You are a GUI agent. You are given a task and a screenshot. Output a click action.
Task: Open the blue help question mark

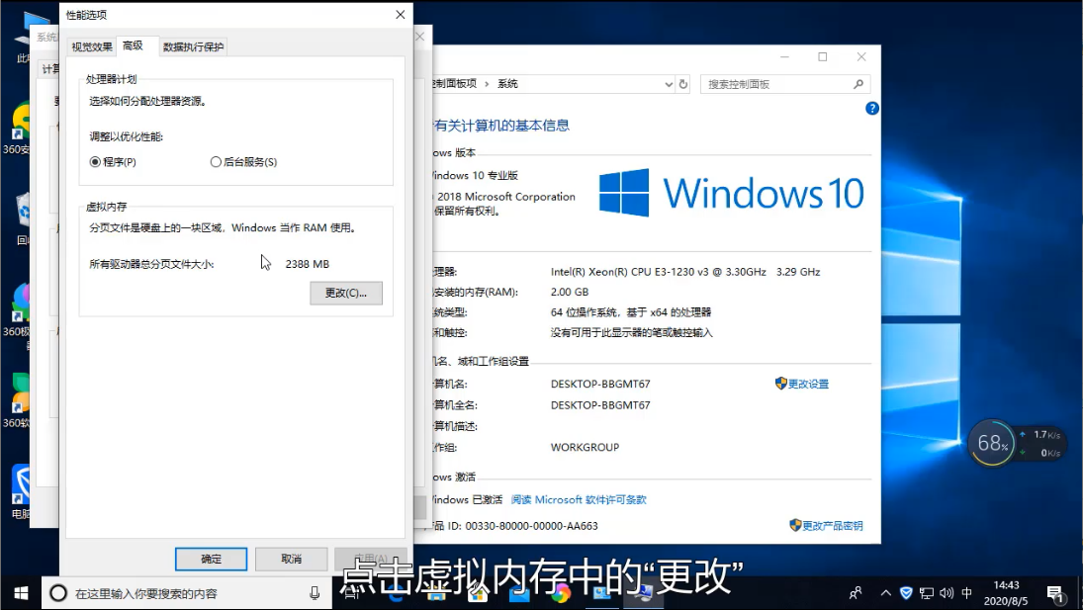[x=872, y=109]
